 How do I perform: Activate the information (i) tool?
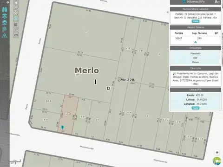click(x=16, y=19)
